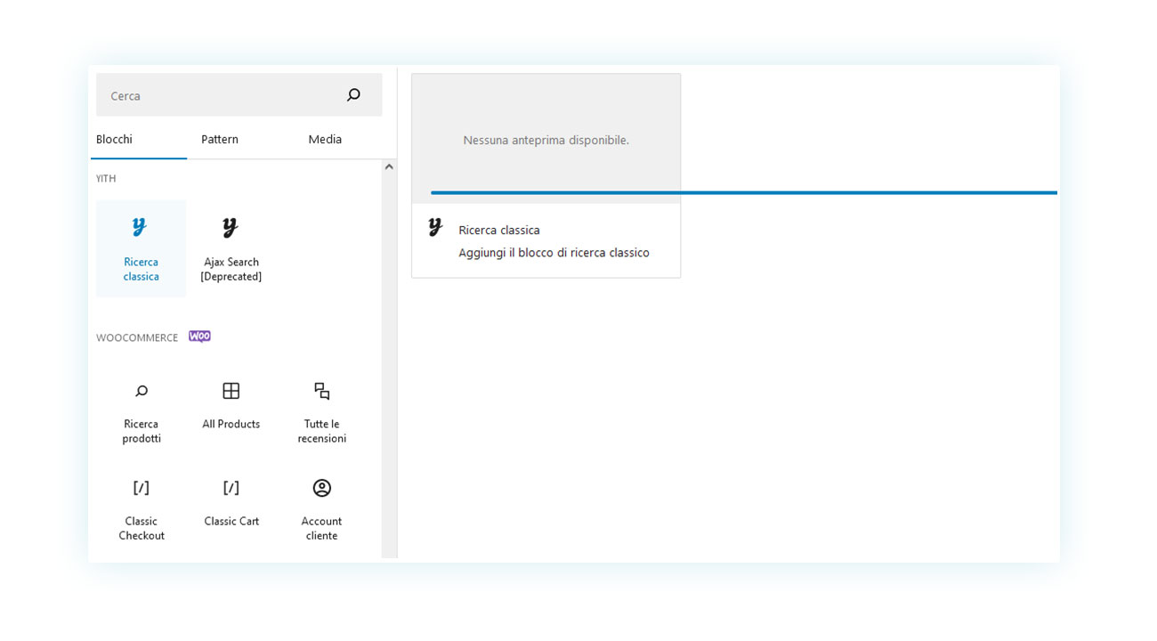Viewport: 1157px width, 641px height.
Task: Click the WOOCOMMERCE category heading
Action: 137,337
